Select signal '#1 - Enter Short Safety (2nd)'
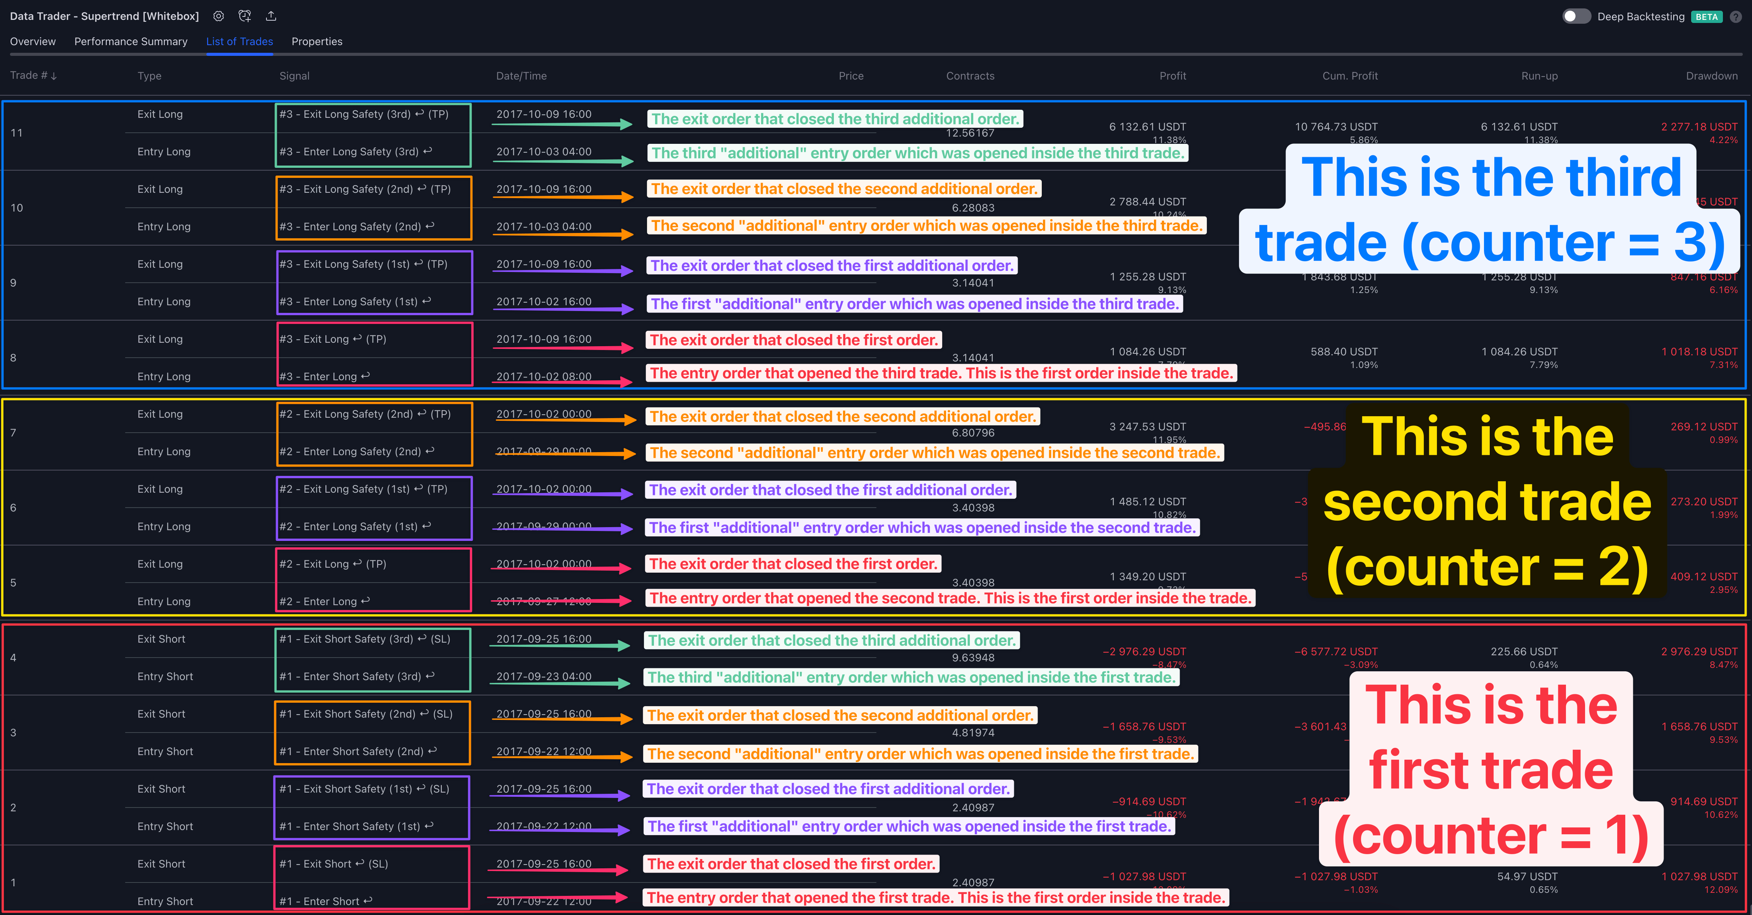The image size is (1752, 915). [358, 751]
